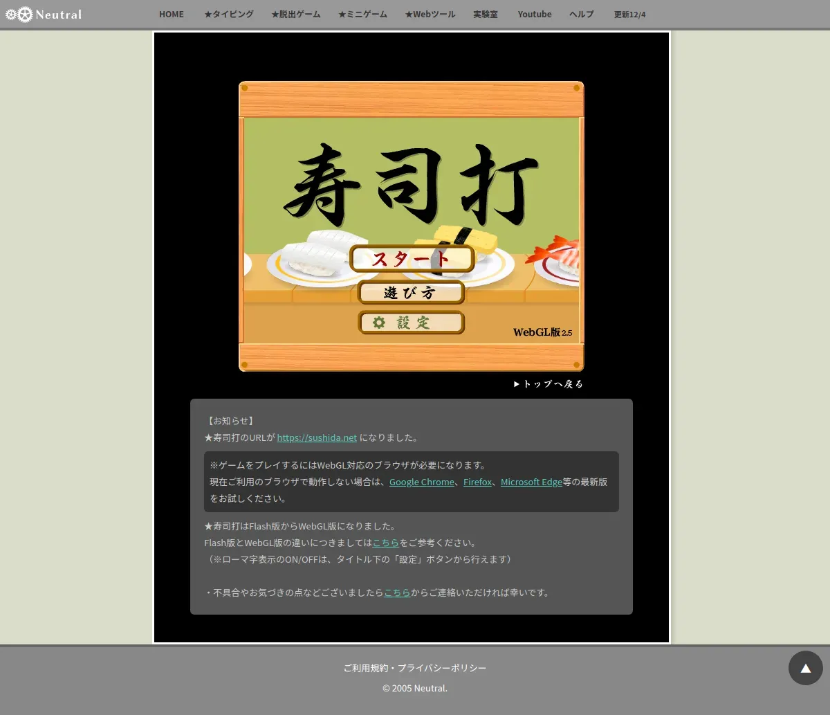Screen dimensions: 830x715
Task: Open the ヘルプ menu item
Action: click(x=582, y=14)
